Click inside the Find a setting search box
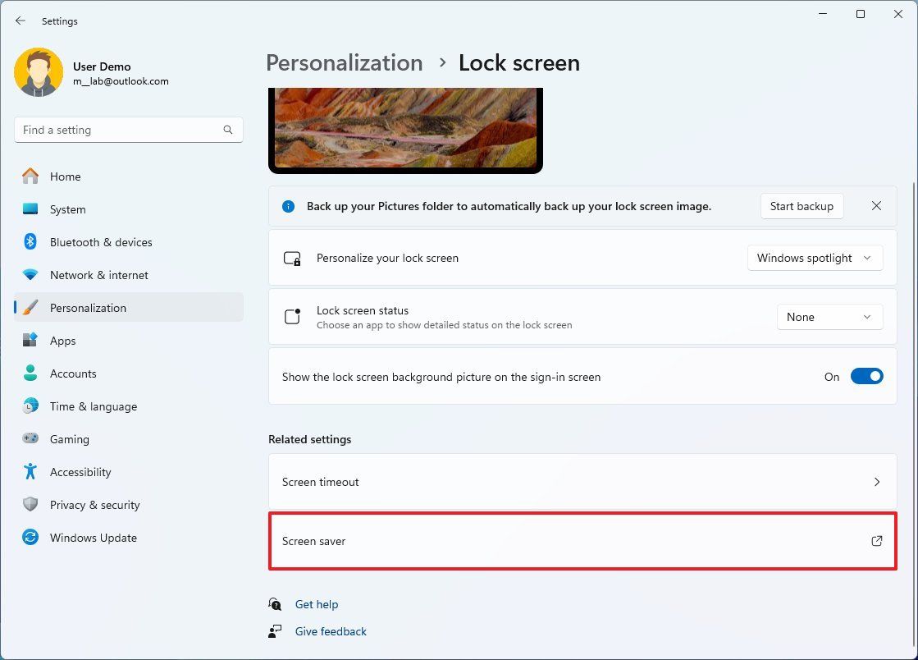 pyautogui.click(x=128, y=130)
